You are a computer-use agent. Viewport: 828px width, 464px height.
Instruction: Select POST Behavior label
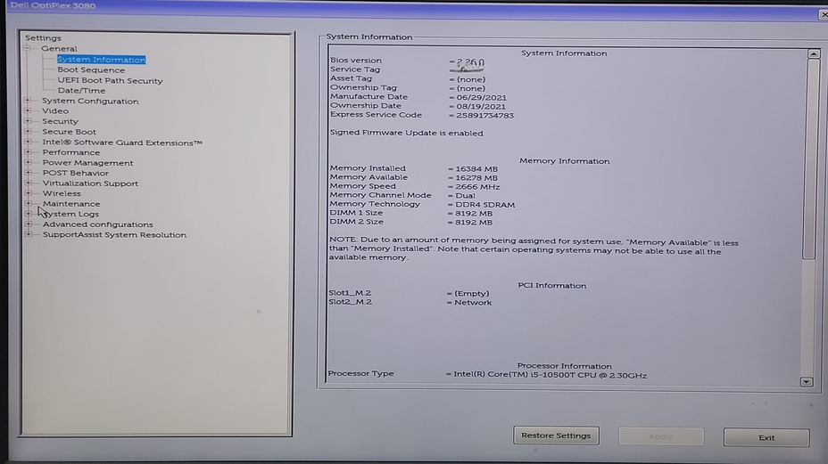click(x=76, y=173)
